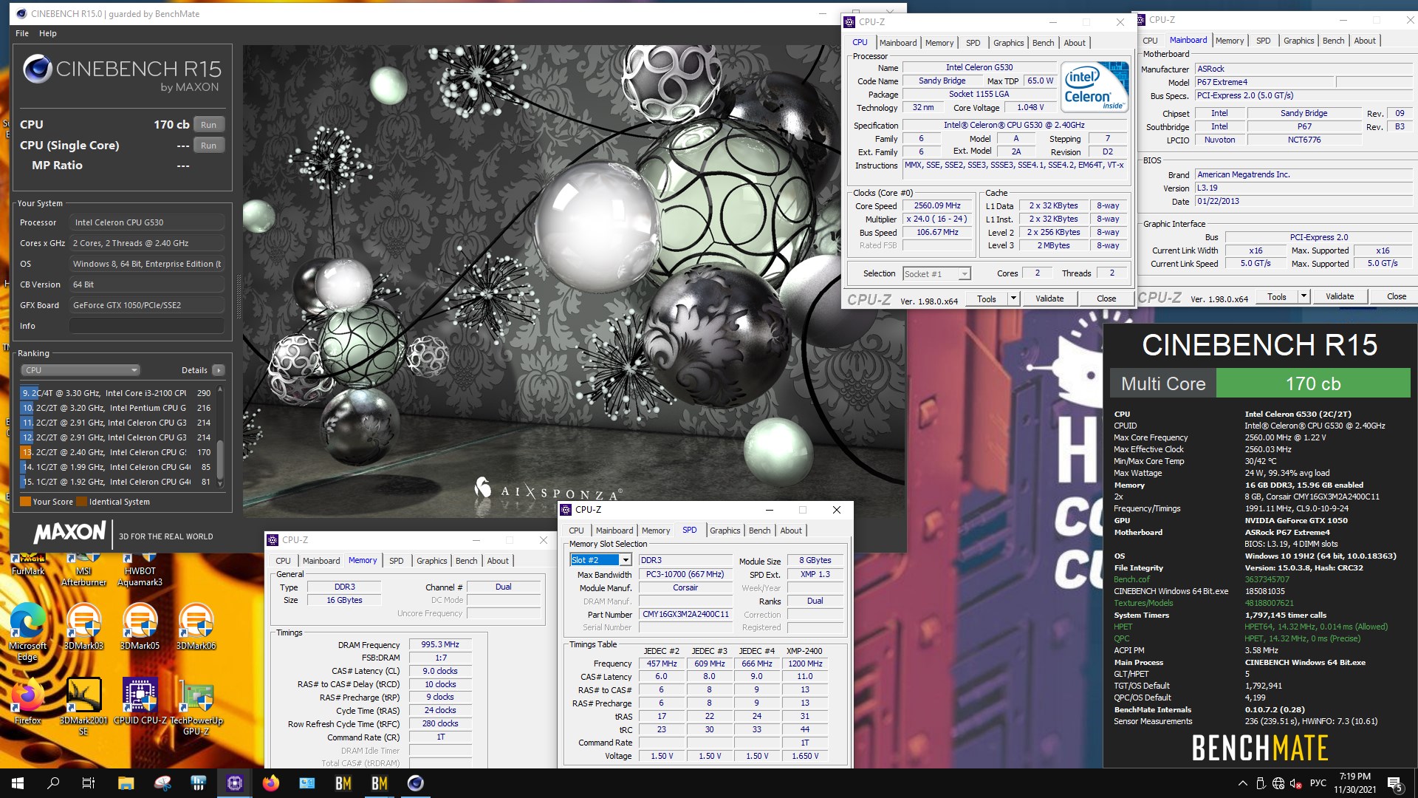Expand Tools arrow in CPU-Z Mainboard window
This screenshot has width=1418, height=798.
point(1304,296)
